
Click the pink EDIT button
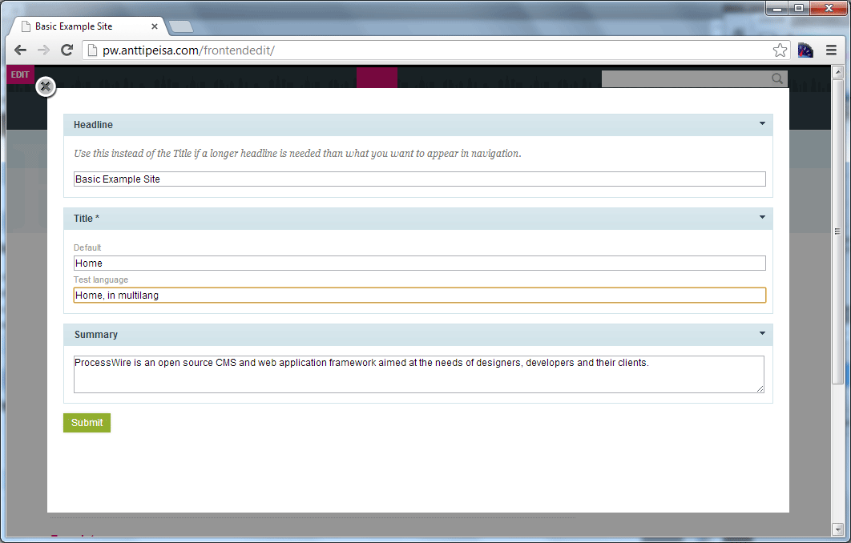pyautogui.click(x=20, y=75)
